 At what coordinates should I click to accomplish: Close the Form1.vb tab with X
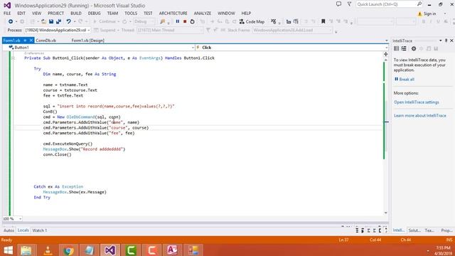point(31,41)
